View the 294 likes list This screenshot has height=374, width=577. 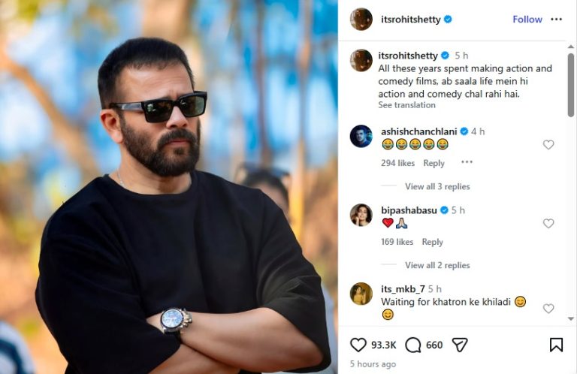(x=397, y=163)
